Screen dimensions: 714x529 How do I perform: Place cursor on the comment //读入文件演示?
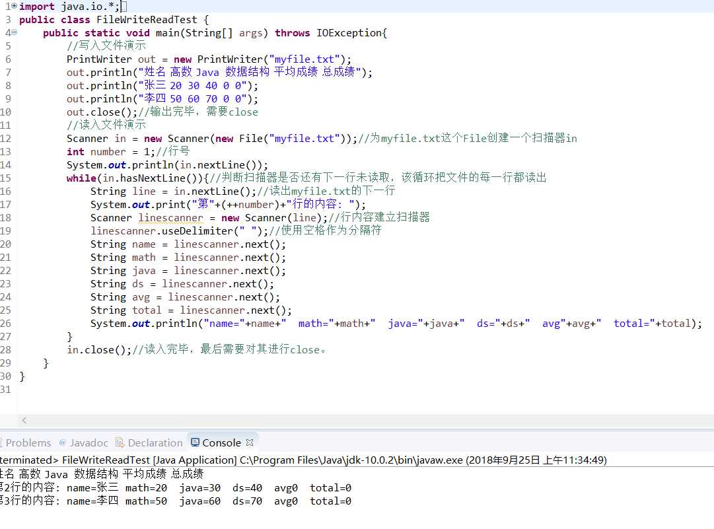pyautogui.click(x=106, y=125)
